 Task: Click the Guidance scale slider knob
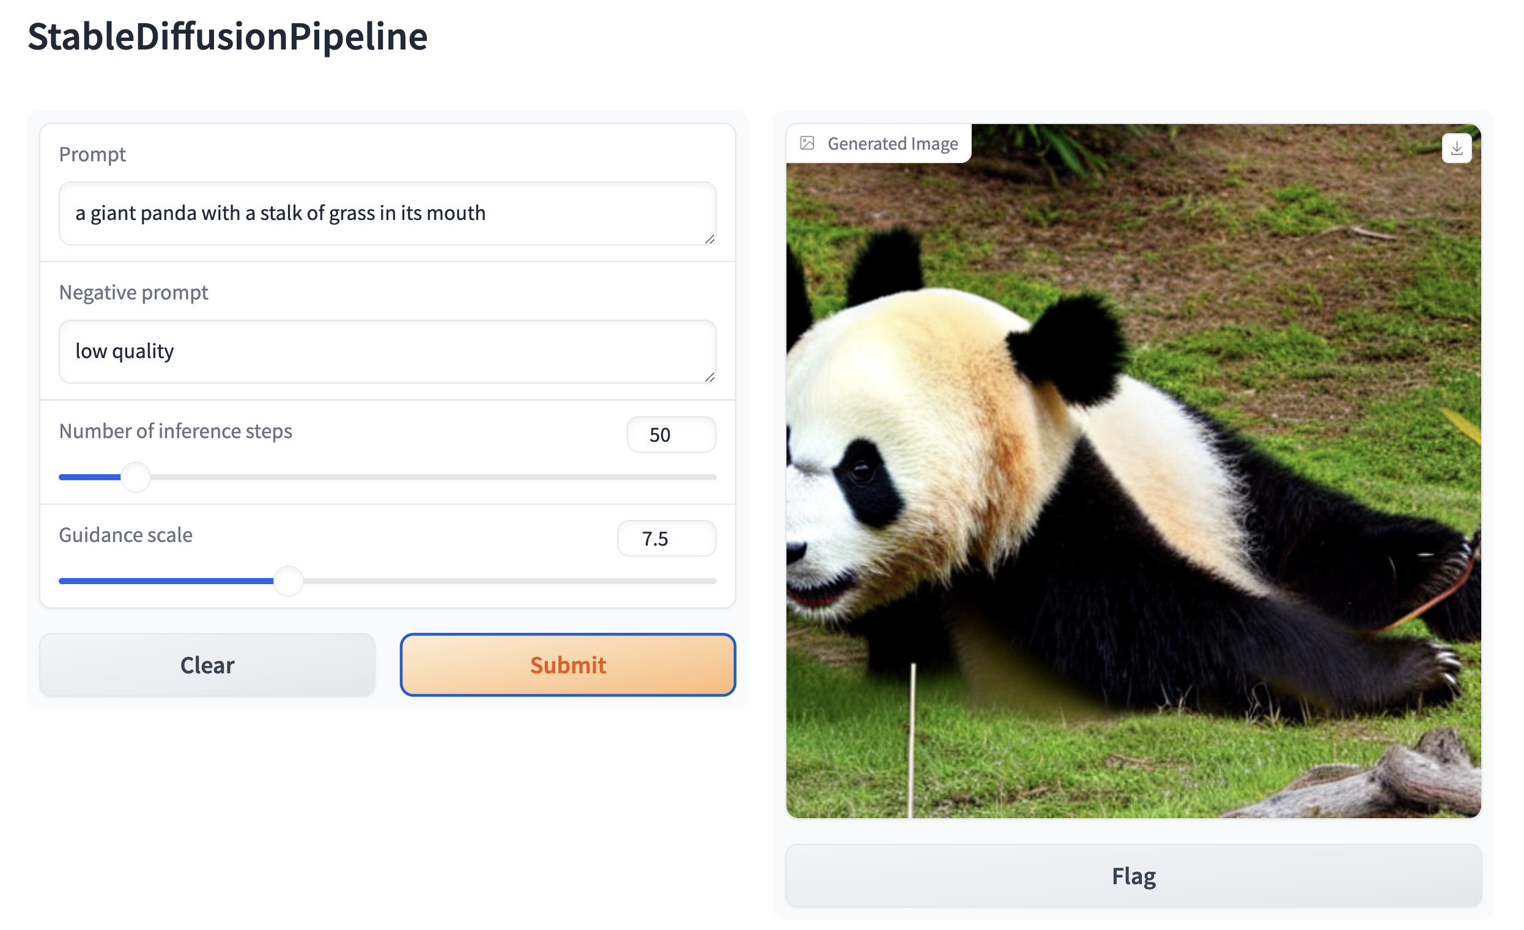[x=288, y=581]
